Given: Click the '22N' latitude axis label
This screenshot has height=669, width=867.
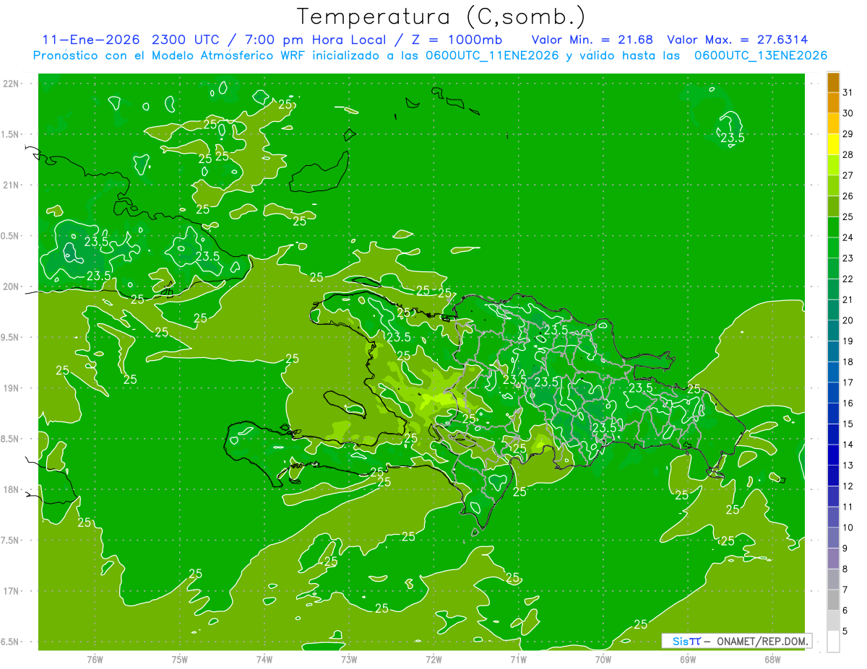Looking at the screenshot, I should coord(12,84).
